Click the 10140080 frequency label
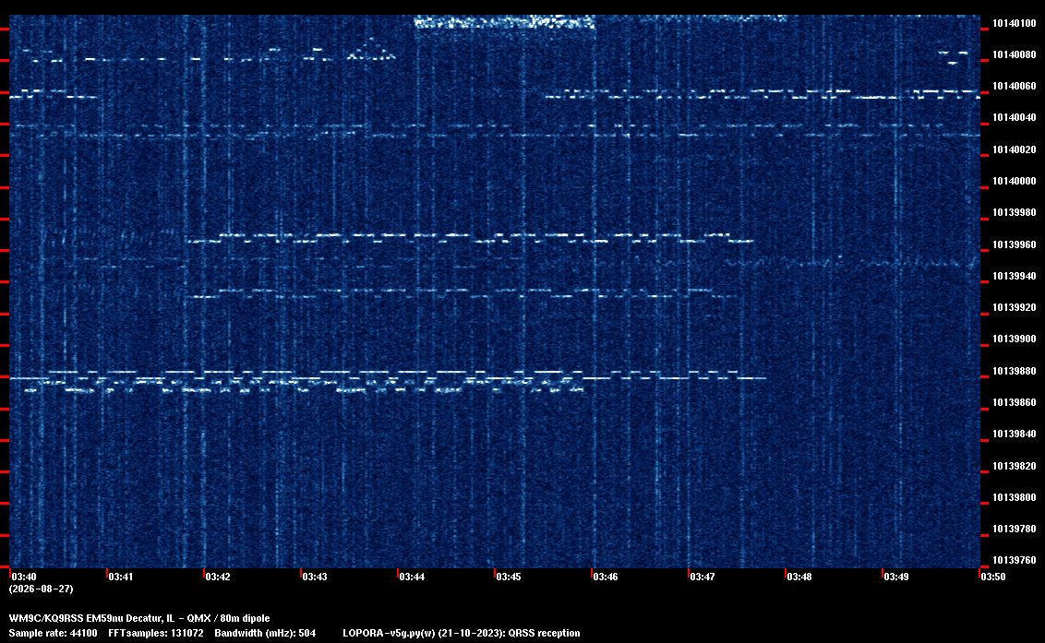 (x=1014, y=54)
